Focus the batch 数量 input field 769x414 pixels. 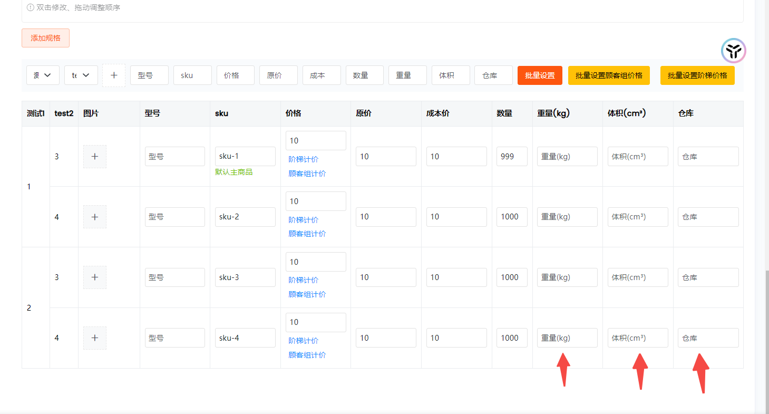click(365, 75)
